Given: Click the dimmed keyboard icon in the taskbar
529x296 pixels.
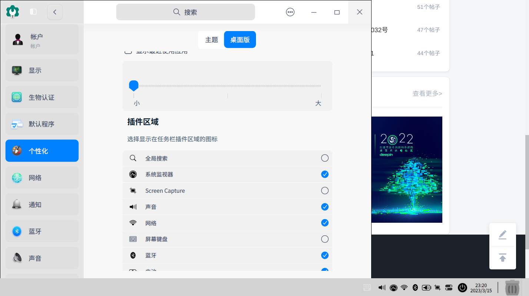Looking at the screenshot, I should pos(367,287).
